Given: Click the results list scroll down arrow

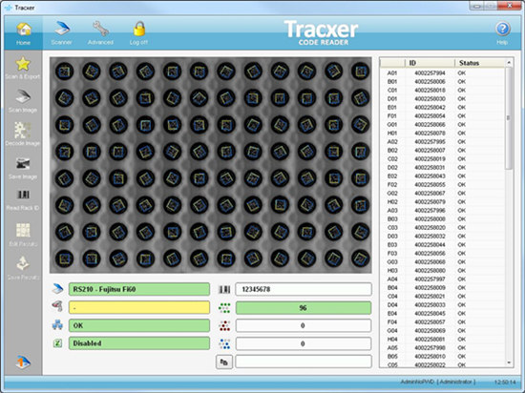Looking at the screenshot, I should point(509,362).
